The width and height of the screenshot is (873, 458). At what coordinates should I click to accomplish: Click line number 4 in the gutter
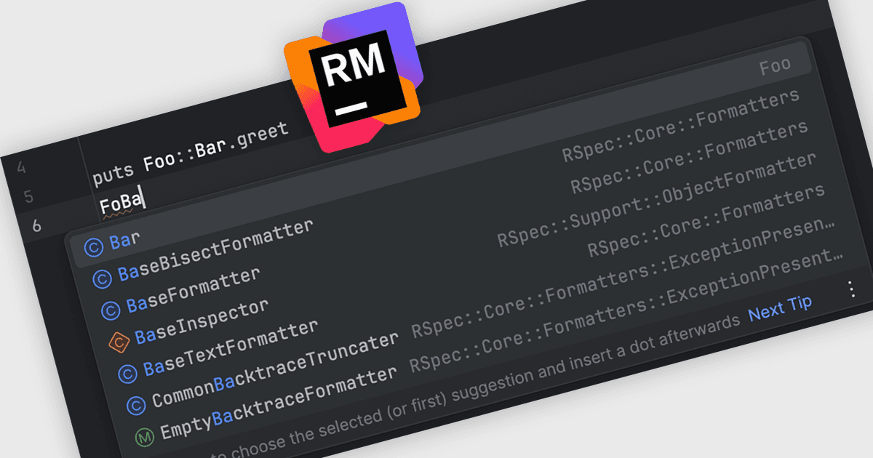click(21, 168)
